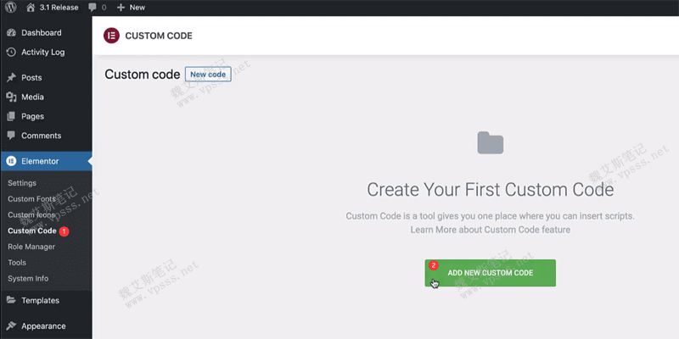This screenshot has height=339, width=679.
Task: Click the WordPress logo icon
Action: pos(10,8)
